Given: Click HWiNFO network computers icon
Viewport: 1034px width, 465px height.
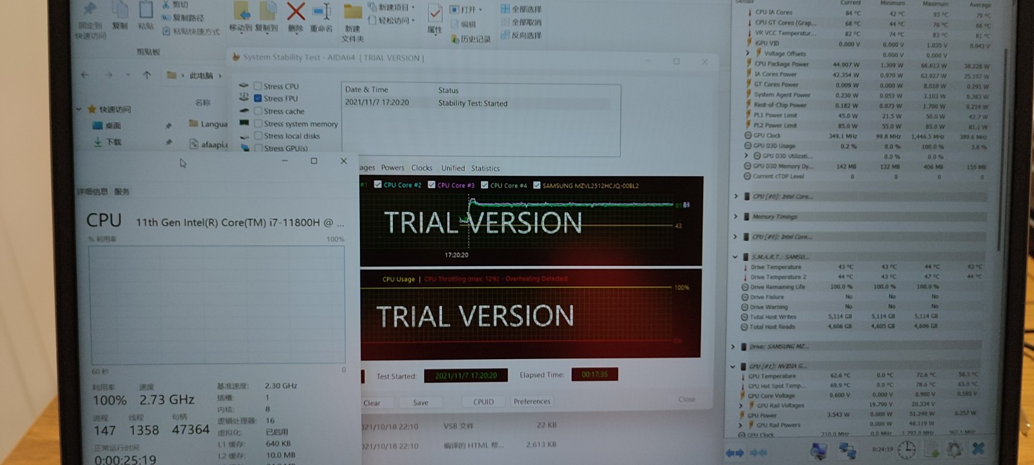Looking at the screenshot, I should tap(847, 450).
